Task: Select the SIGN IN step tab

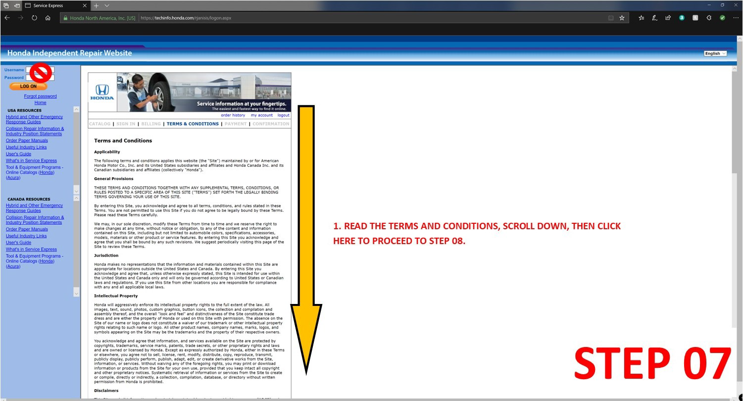Action: click(x=126, y=124)
